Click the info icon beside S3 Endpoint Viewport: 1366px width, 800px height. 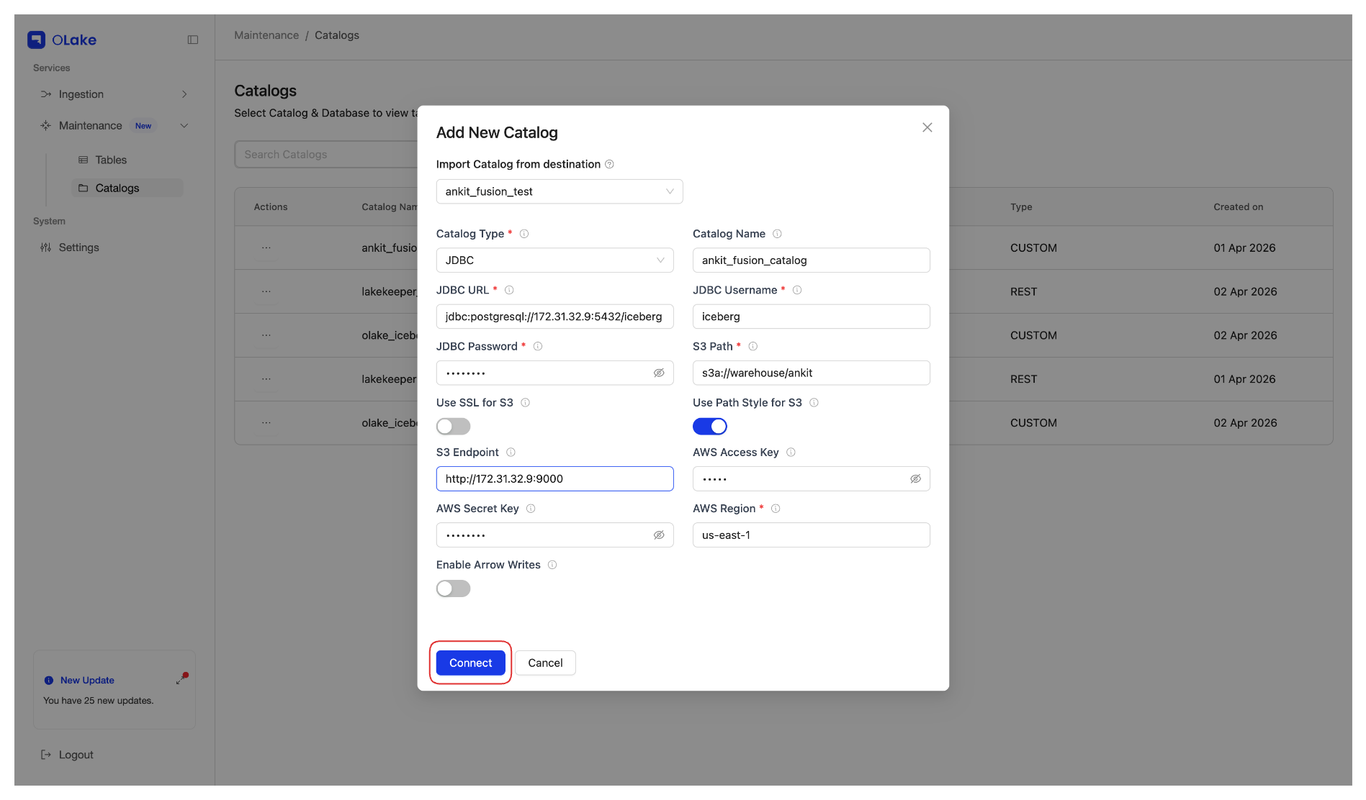[511, 453]
